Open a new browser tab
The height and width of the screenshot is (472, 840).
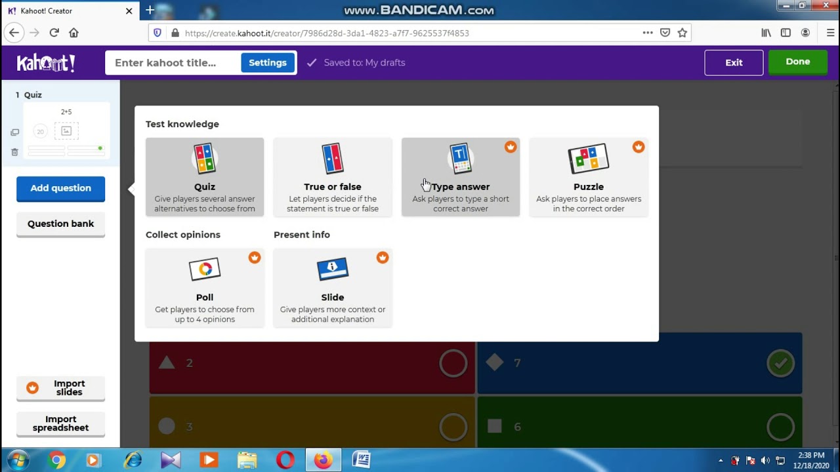click(150, 10)
